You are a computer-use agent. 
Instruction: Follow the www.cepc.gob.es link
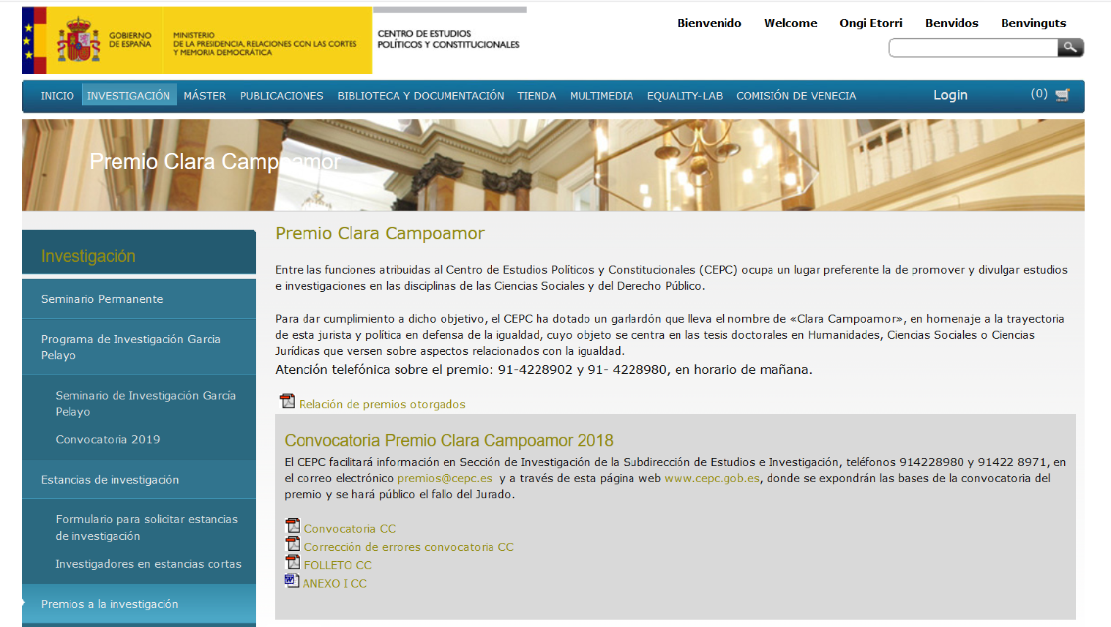[x=712, y=478]
